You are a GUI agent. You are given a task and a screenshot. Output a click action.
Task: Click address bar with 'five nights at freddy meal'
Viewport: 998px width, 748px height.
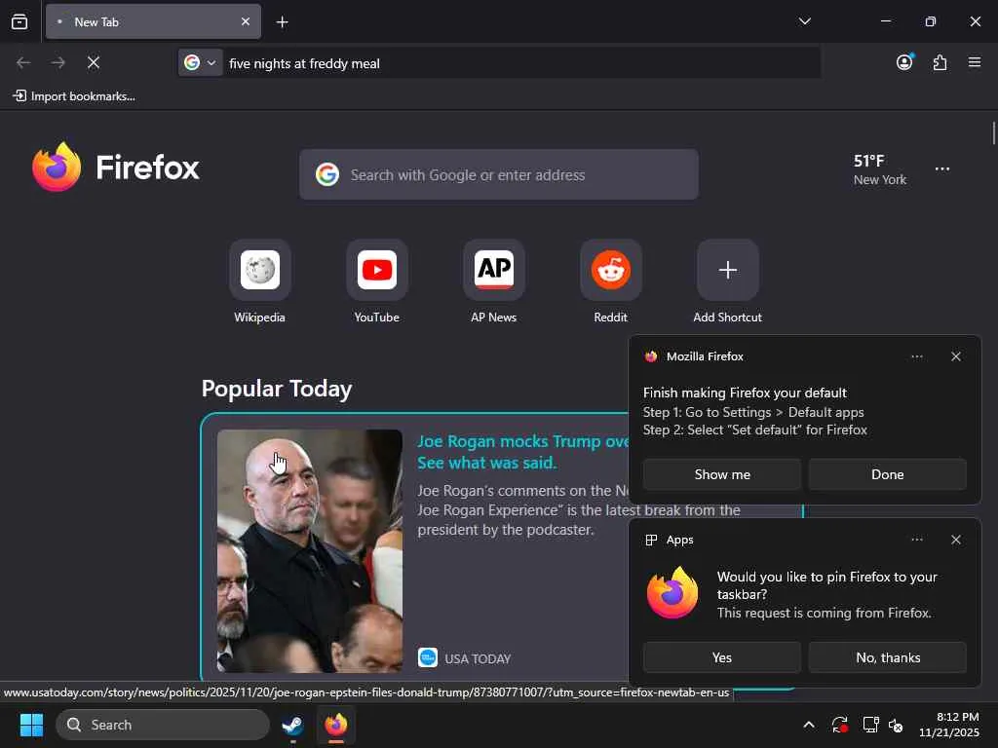coord(520,63)
